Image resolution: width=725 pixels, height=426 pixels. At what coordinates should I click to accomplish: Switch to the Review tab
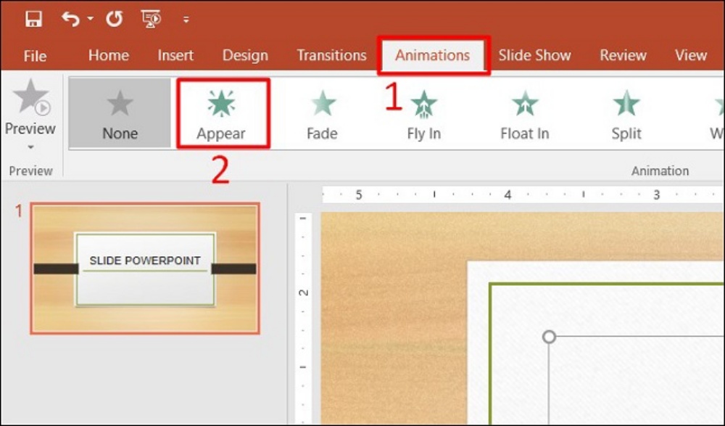[x=623, y=55]
